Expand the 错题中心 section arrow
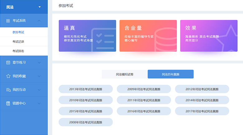243x135 pixels. pos(39,103)
